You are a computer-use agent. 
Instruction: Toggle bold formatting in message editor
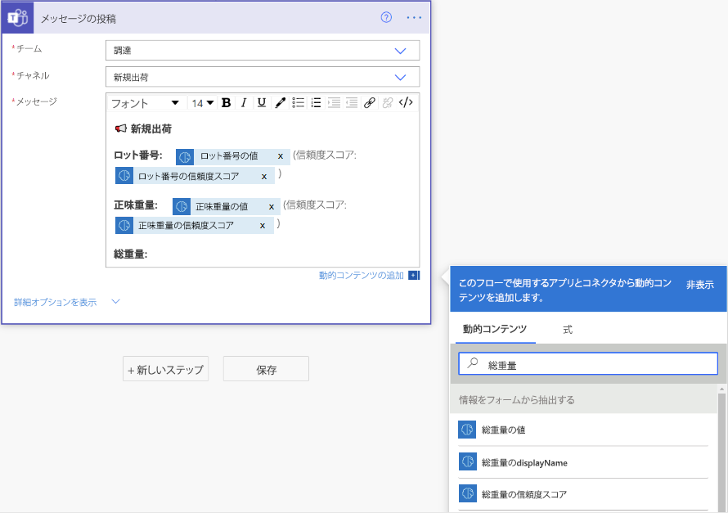[226, 102]
